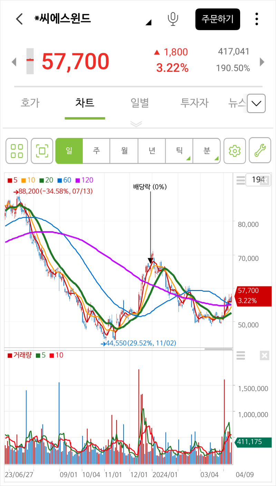Tap the 88,200 high price annotation
This screenshot has height=486, width=276.
point(53,191)
